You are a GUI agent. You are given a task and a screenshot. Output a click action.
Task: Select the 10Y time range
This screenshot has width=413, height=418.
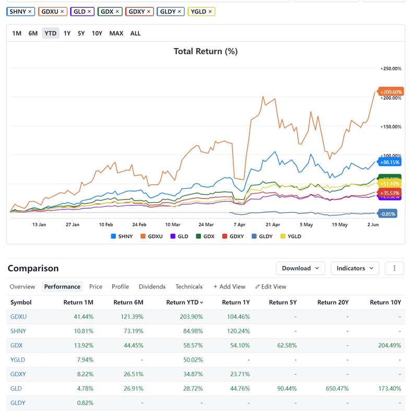97,33
